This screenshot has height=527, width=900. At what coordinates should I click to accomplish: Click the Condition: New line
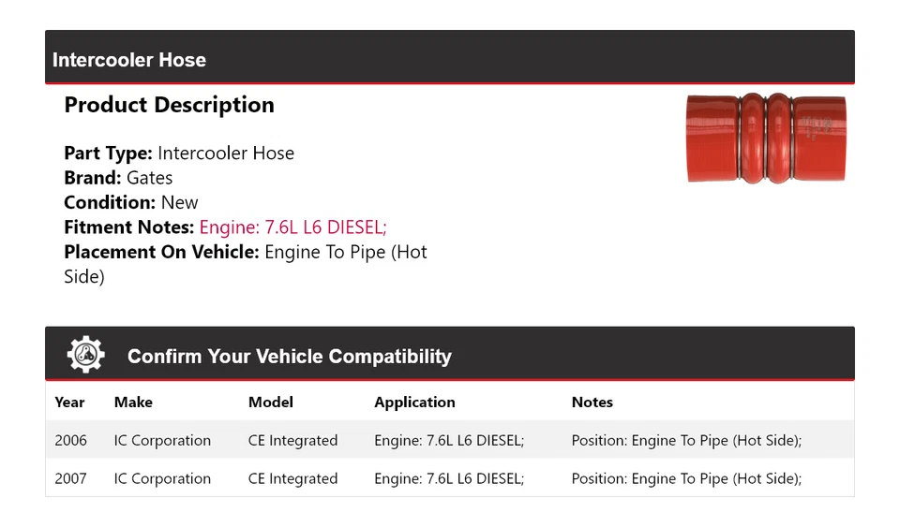(x=131, y=202)
